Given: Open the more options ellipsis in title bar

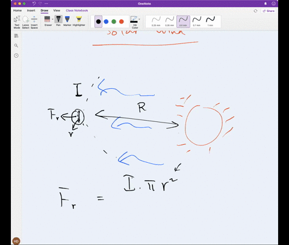Looking at the screenshot, I should point(46,4).
